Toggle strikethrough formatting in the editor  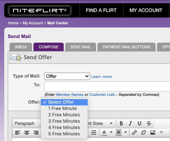tap(149, 123)
